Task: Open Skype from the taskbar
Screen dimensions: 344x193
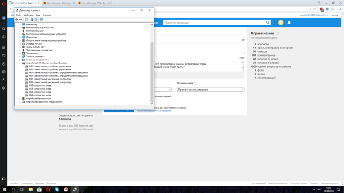Action: [57, 190]
